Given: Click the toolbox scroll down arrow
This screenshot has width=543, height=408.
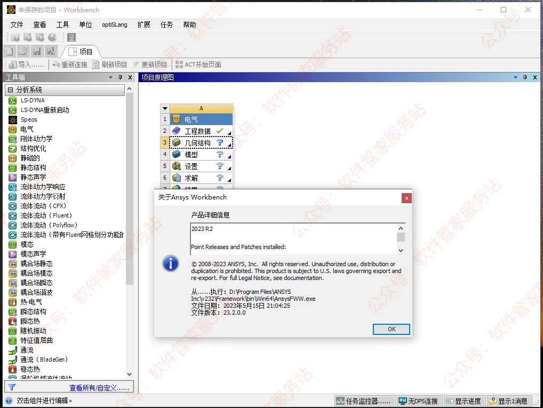Looking at the screenshot, I should (130, 374).
